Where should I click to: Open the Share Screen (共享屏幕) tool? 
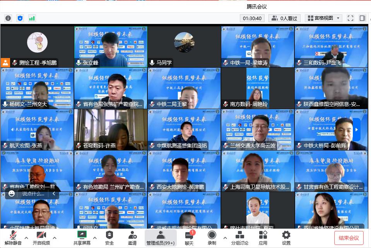82,238
